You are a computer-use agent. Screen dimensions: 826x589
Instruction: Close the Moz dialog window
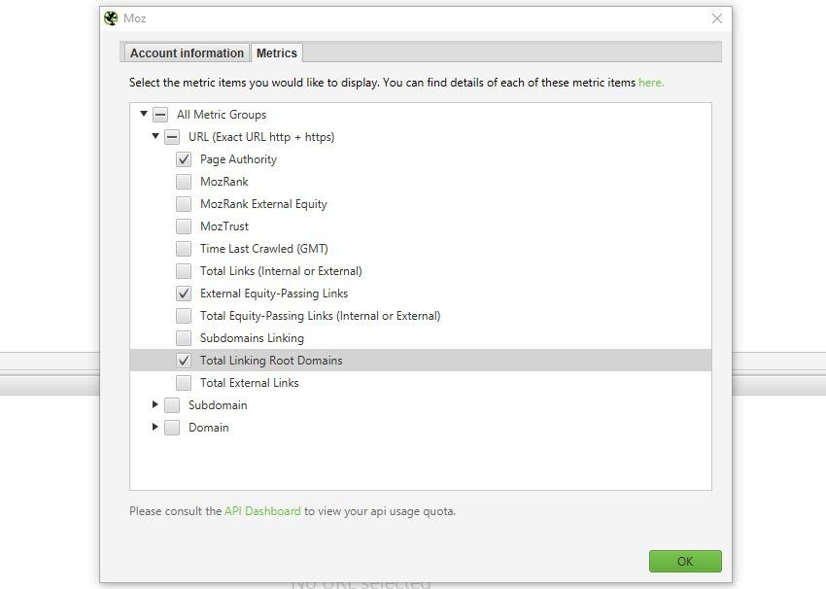point(716,18)
